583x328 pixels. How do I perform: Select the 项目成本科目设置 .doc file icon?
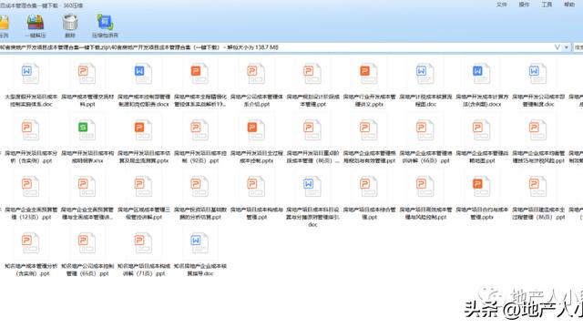(312, 187)
